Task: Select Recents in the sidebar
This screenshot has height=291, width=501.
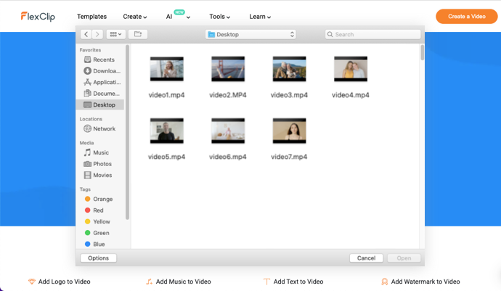Action: click(100, 60)
